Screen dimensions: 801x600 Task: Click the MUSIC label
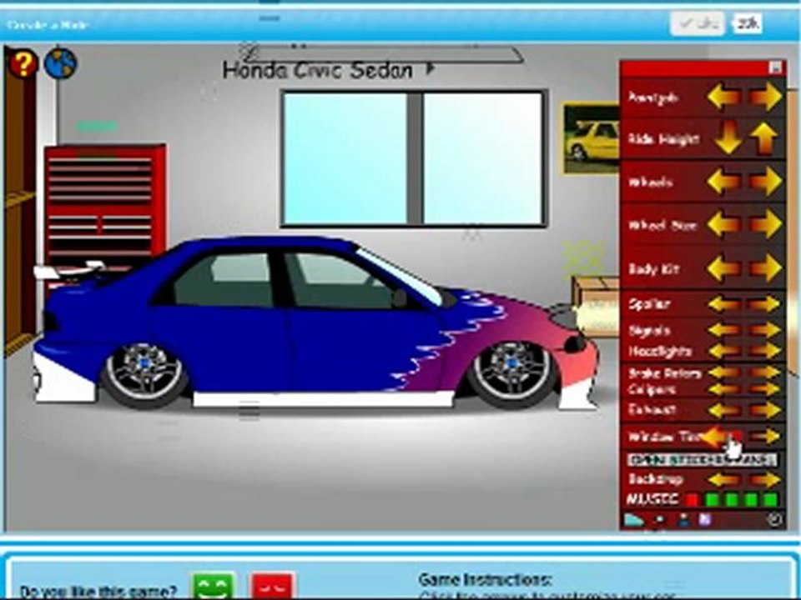(x=652, y=499)
